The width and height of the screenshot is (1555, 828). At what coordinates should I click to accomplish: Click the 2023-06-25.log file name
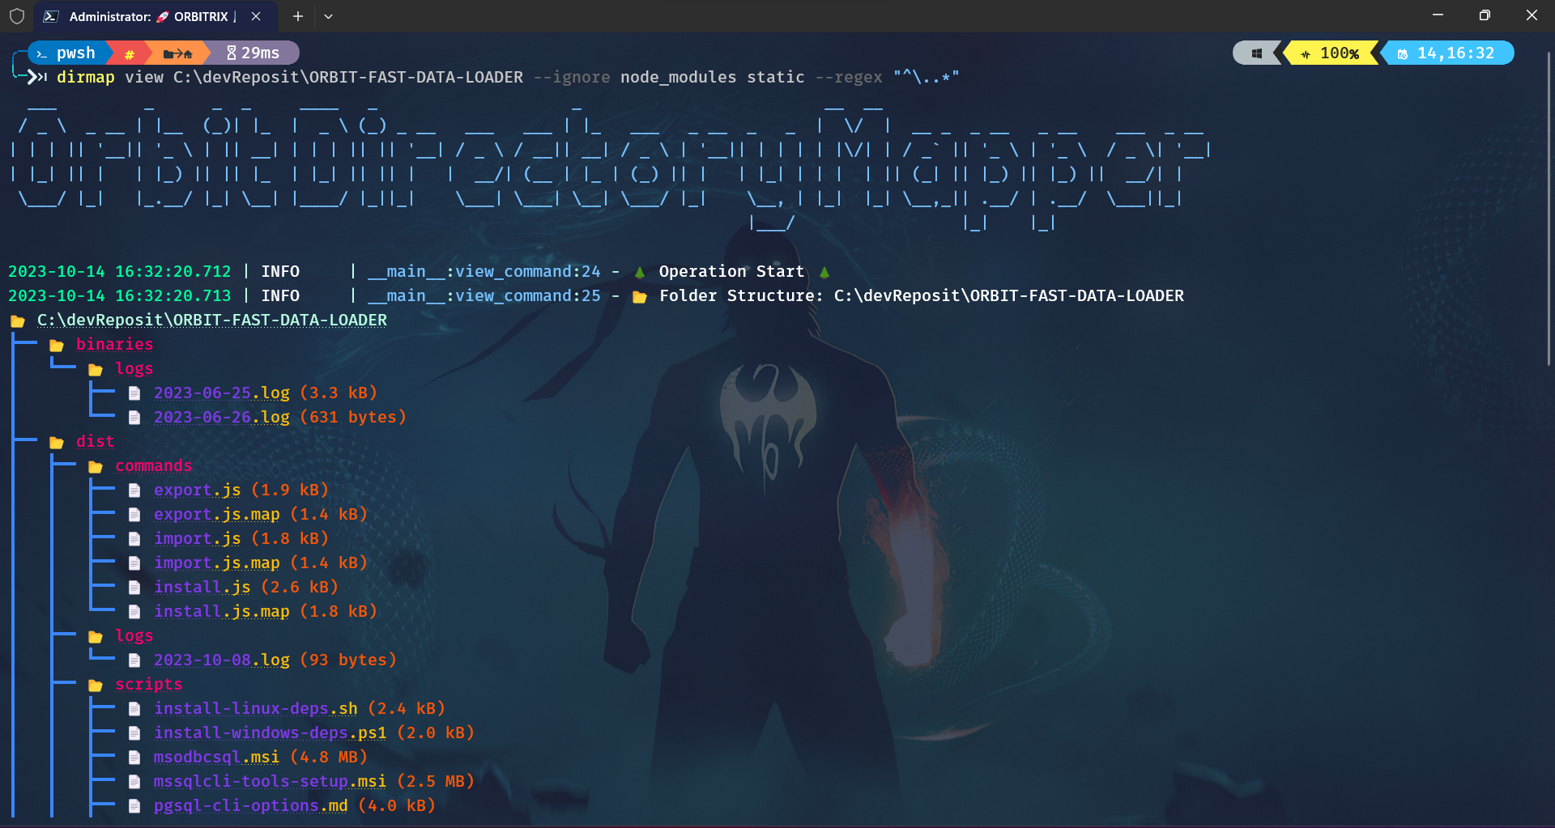pos(222,393)
